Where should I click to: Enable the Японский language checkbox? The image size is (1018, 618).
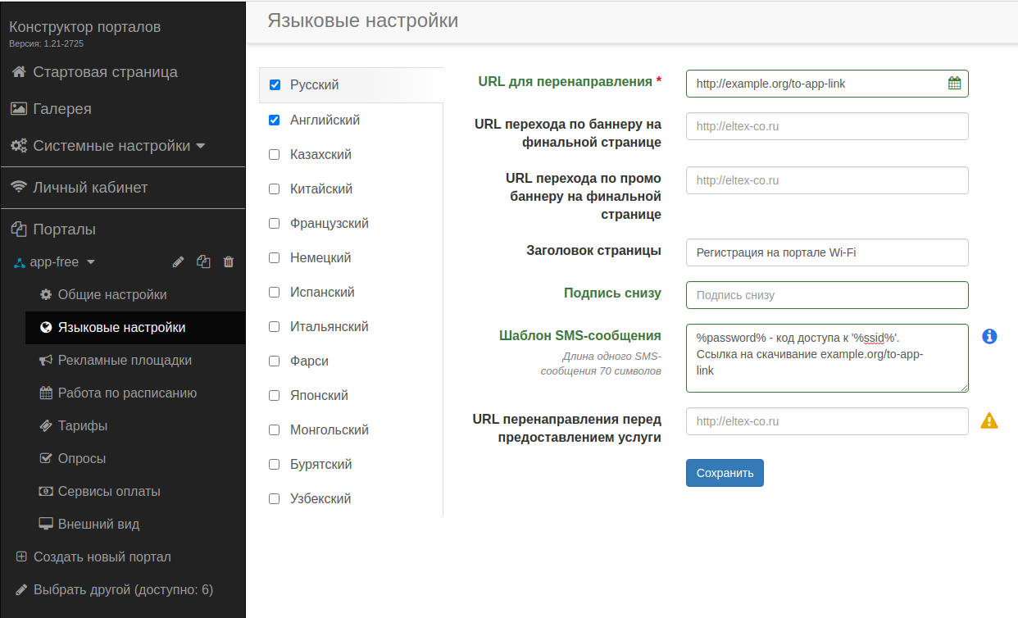pyautogui.click(x=275, y=396)
